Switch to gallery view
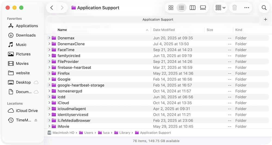 tap(203, 8)
